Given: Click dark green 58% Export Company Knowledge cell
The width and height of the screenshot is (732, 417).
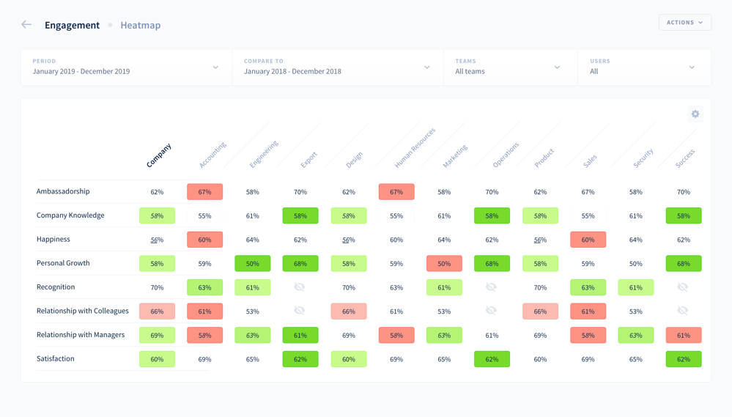Looking at the screenshot, I should 300,215.
